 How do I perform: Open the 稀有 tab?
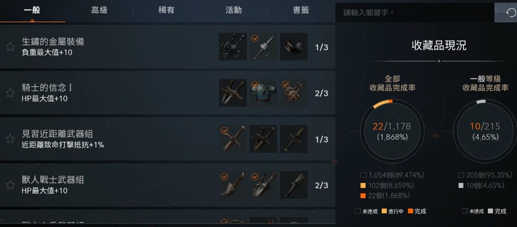click(x=166, y=10)
